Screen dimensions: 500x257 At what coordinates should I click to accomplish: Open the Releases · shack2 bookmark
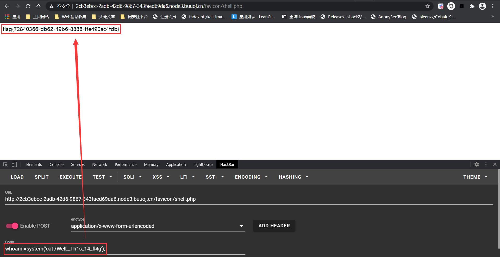point(343,17)
